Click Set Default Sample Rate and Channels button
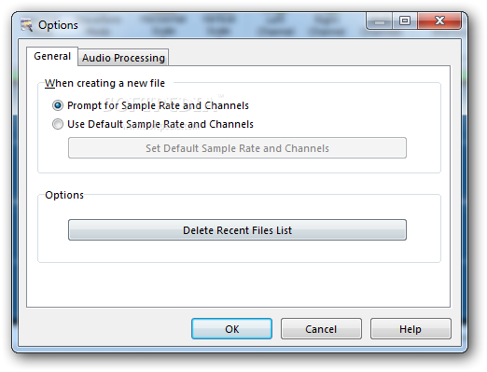487x372 pixels. point(237,148)
